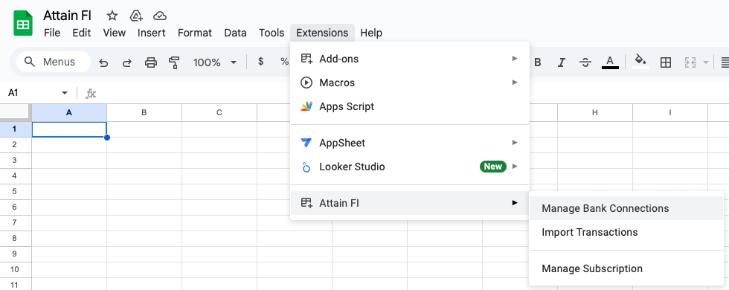Activate the Paint format roller
This screenshot has width=729, height=290.
coord(174,62)
